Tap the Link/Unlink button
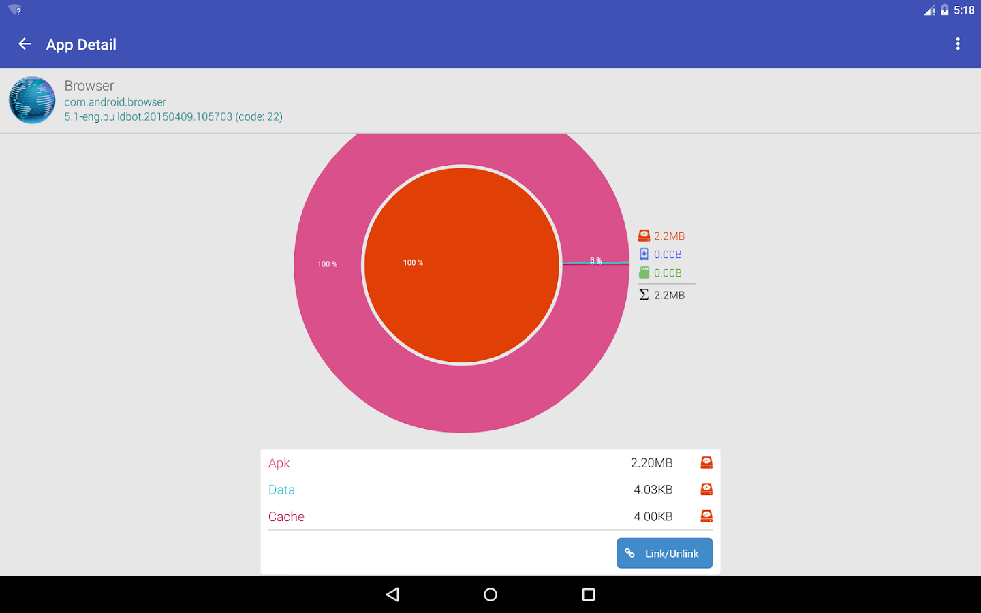The image size is (981, 613). pos(664,553)
